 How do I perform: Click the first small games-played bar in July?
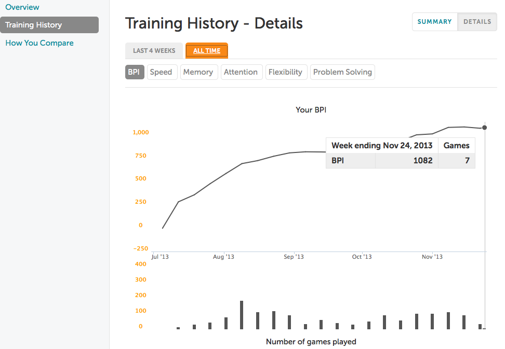(x=178, y=328)
